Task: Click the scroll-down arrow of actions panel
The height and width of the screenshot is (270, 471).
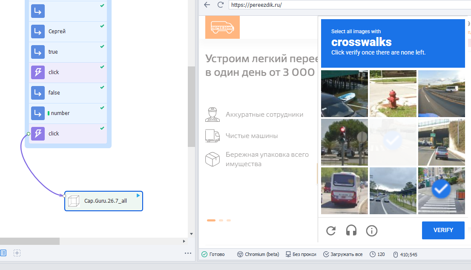Action: pos(191,234)
